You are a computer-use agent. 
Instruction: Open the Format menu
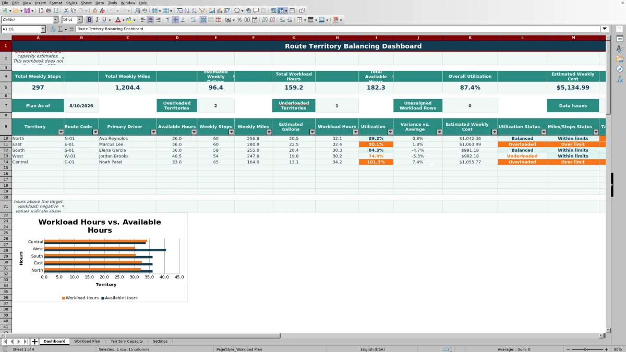click(x=56, y=3)
